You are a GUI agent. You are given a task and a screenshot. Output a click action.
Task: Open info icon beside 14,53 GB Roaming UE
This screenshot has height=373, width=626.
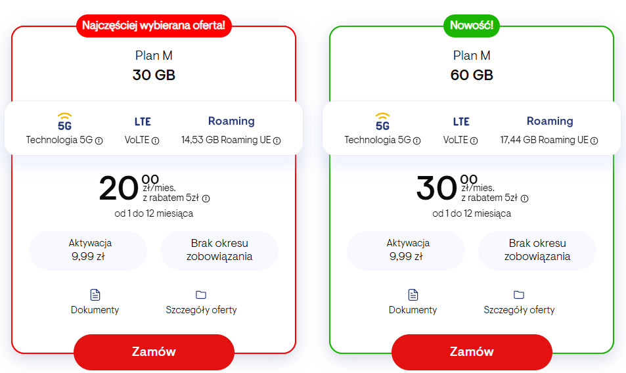277,141
